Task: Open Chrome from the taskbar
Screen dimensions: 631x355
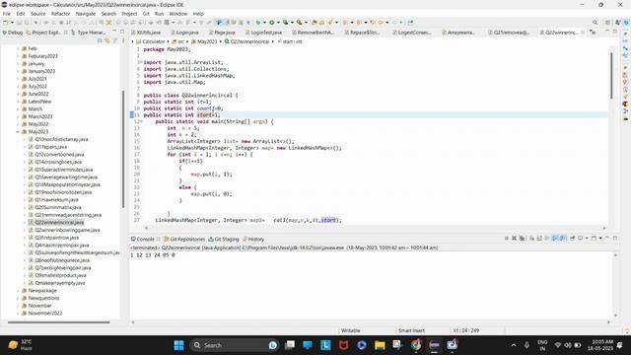Action: pos(416,345)
